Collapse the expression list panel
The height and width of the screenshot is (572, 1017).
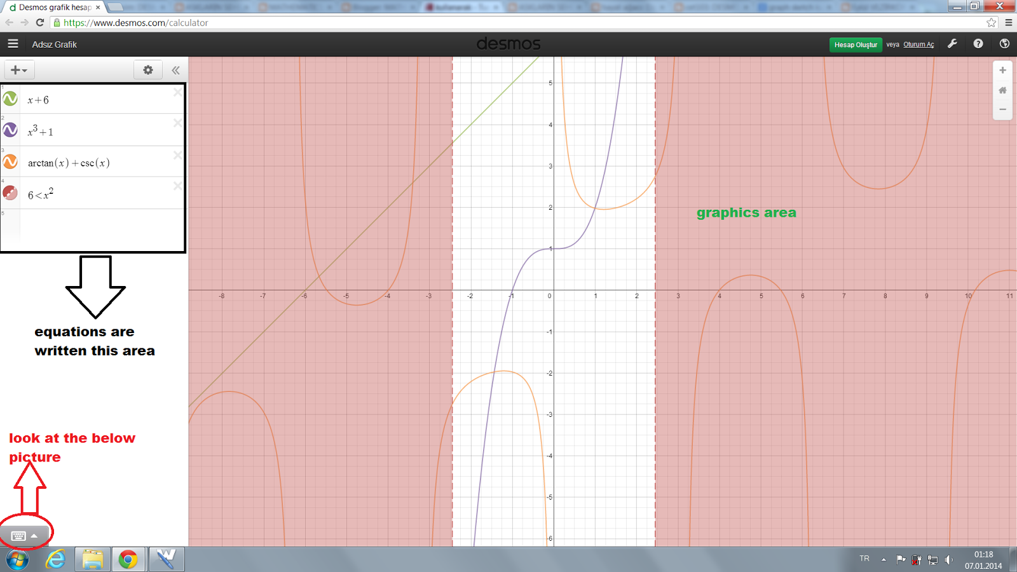[x=175, y=70]
